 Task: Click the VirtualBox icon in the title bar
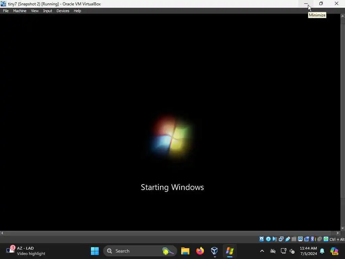(x=3, y=4)
